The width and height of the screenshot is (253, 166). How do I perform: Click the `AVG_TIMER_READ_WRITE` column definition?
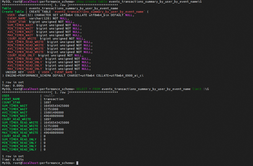point(49,49)
